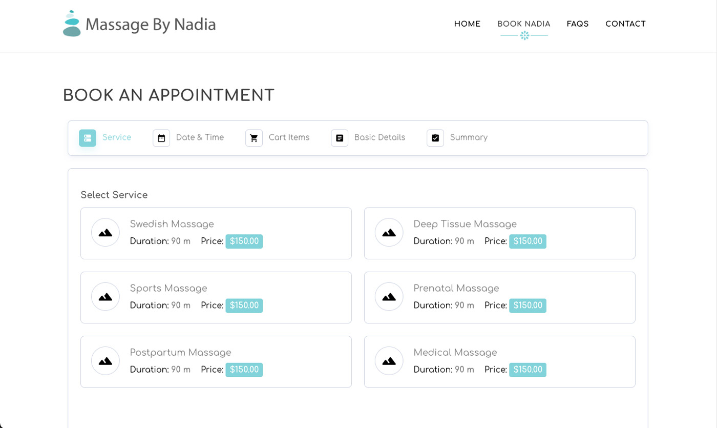Select the Sports Massage service card

pyautogui.click(x=216, y=297)
